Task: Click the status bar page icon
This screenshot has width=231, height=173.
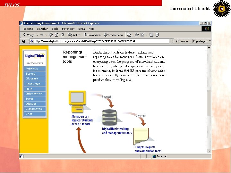Action: point(21,156)
